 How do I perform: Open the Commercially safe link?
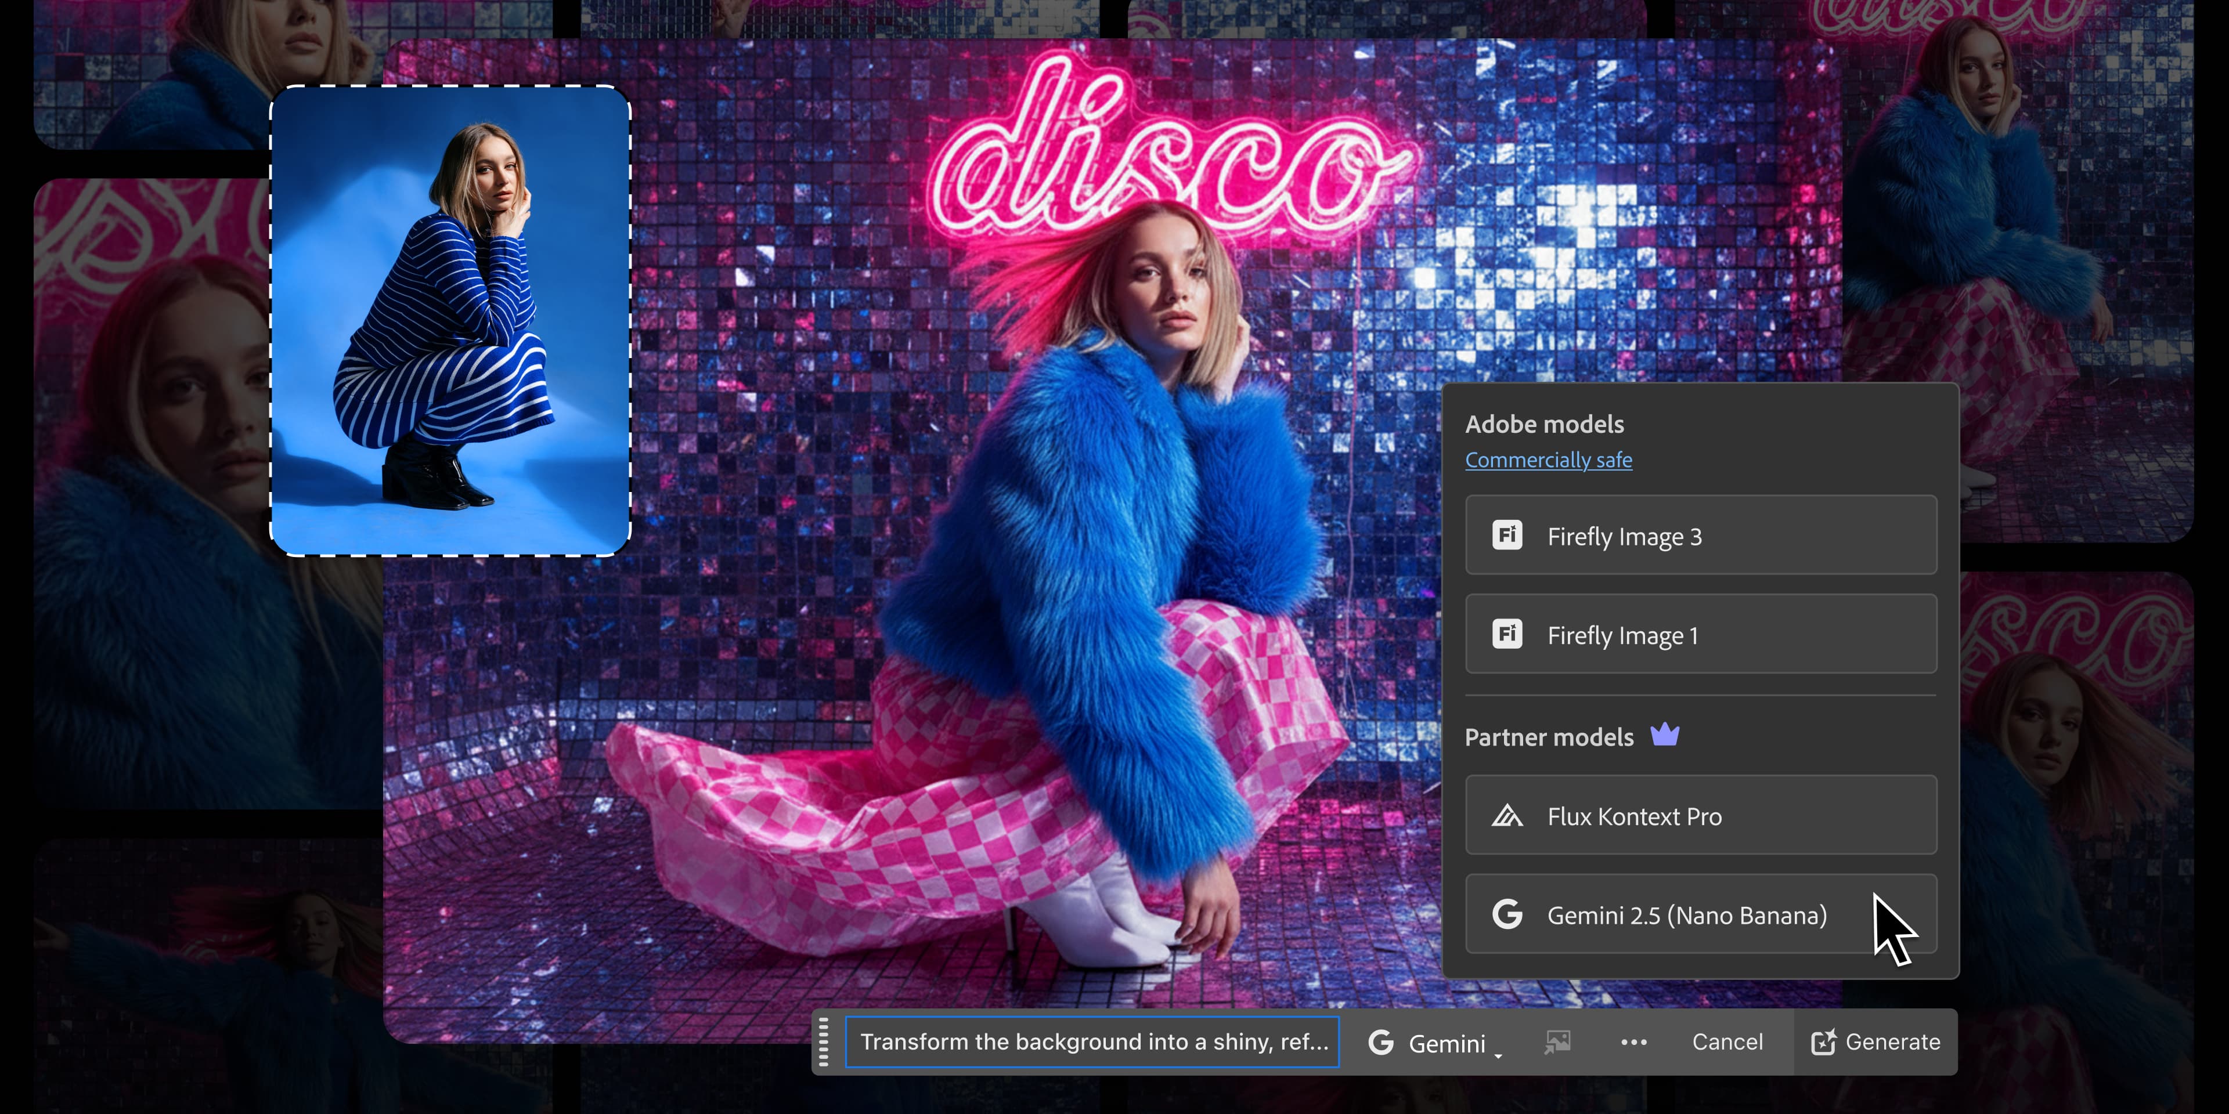1549,460
